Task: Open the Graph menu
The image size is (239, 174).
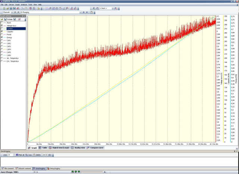Action: [x=18, y=4]
